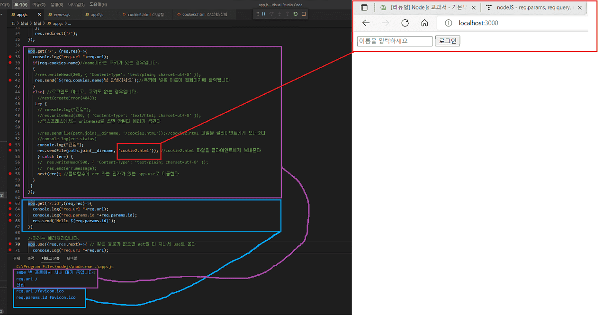Viewport: 603px width, 315px height.
Task: Remove the breakpoint dot on line 54
Action: [10, 150]
